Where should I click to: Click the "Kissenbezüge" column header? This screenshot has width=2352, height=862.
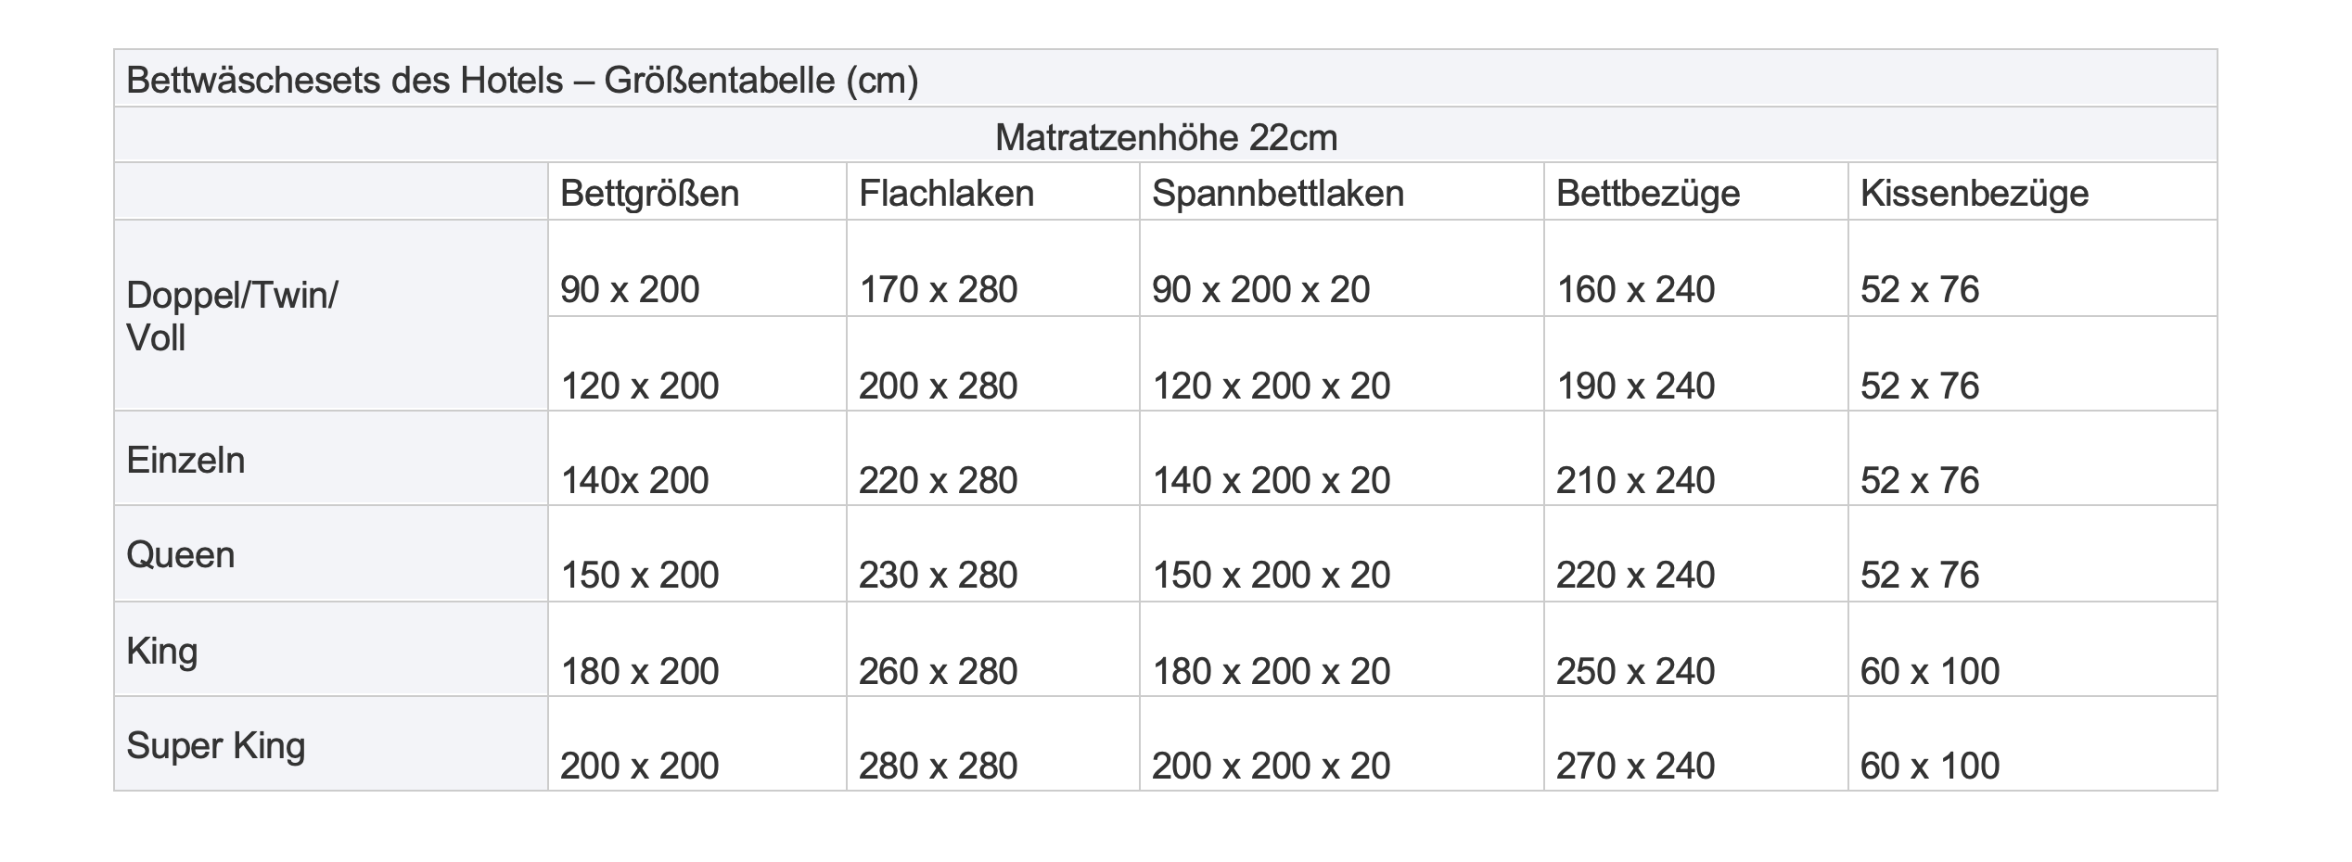pos(1974,194)
